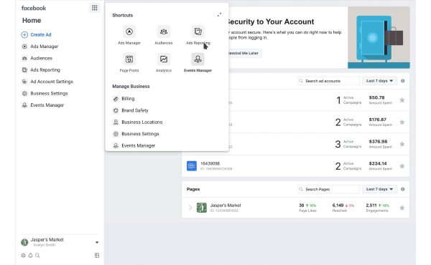Click the 16439098 ad account icon
This screenshot has width=431, height=265.
click(x=192, y=165)
